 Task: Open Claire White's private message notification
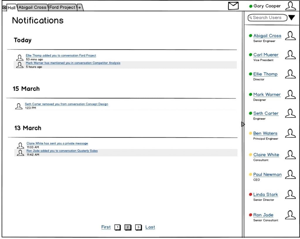pyautogui.click(x=57, y=143)
